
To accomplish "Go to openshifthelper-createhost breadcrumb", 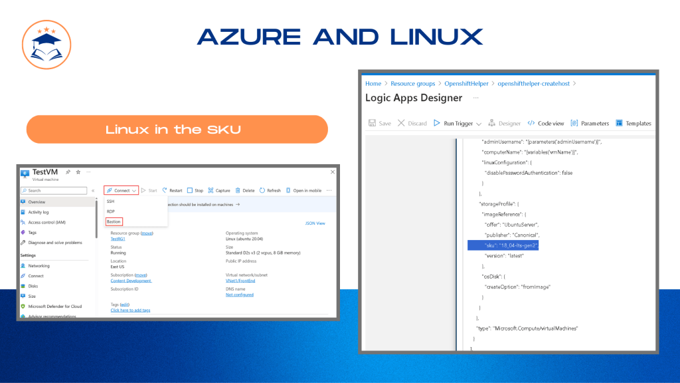I will pos(533,83).
